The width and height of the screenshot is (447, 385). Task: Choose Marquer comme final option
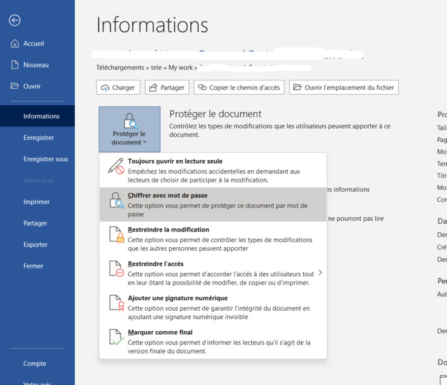tap(213, 341)
